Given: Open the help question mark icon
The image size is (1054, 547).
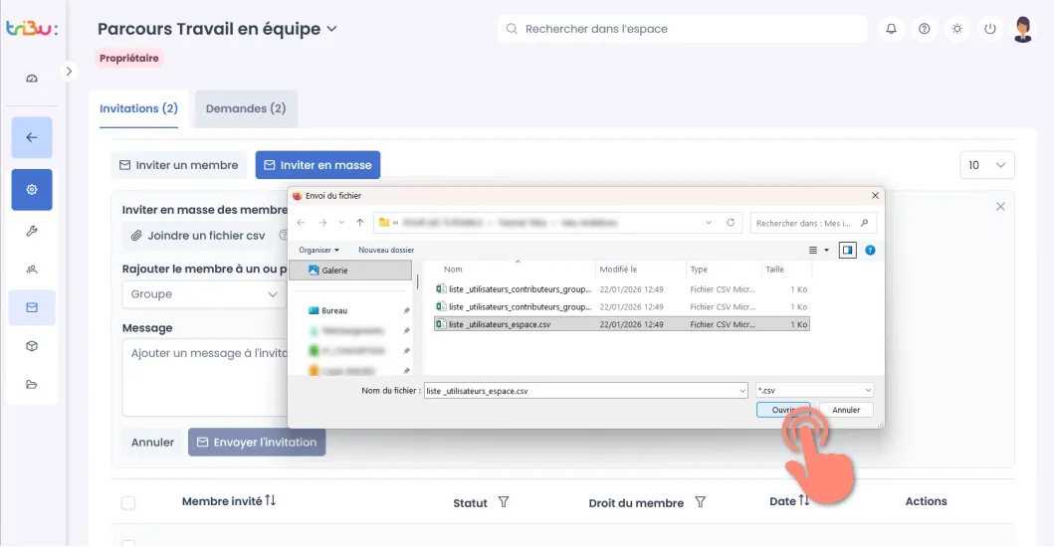Looking at the screenshot, I should (x=925, y=29).
